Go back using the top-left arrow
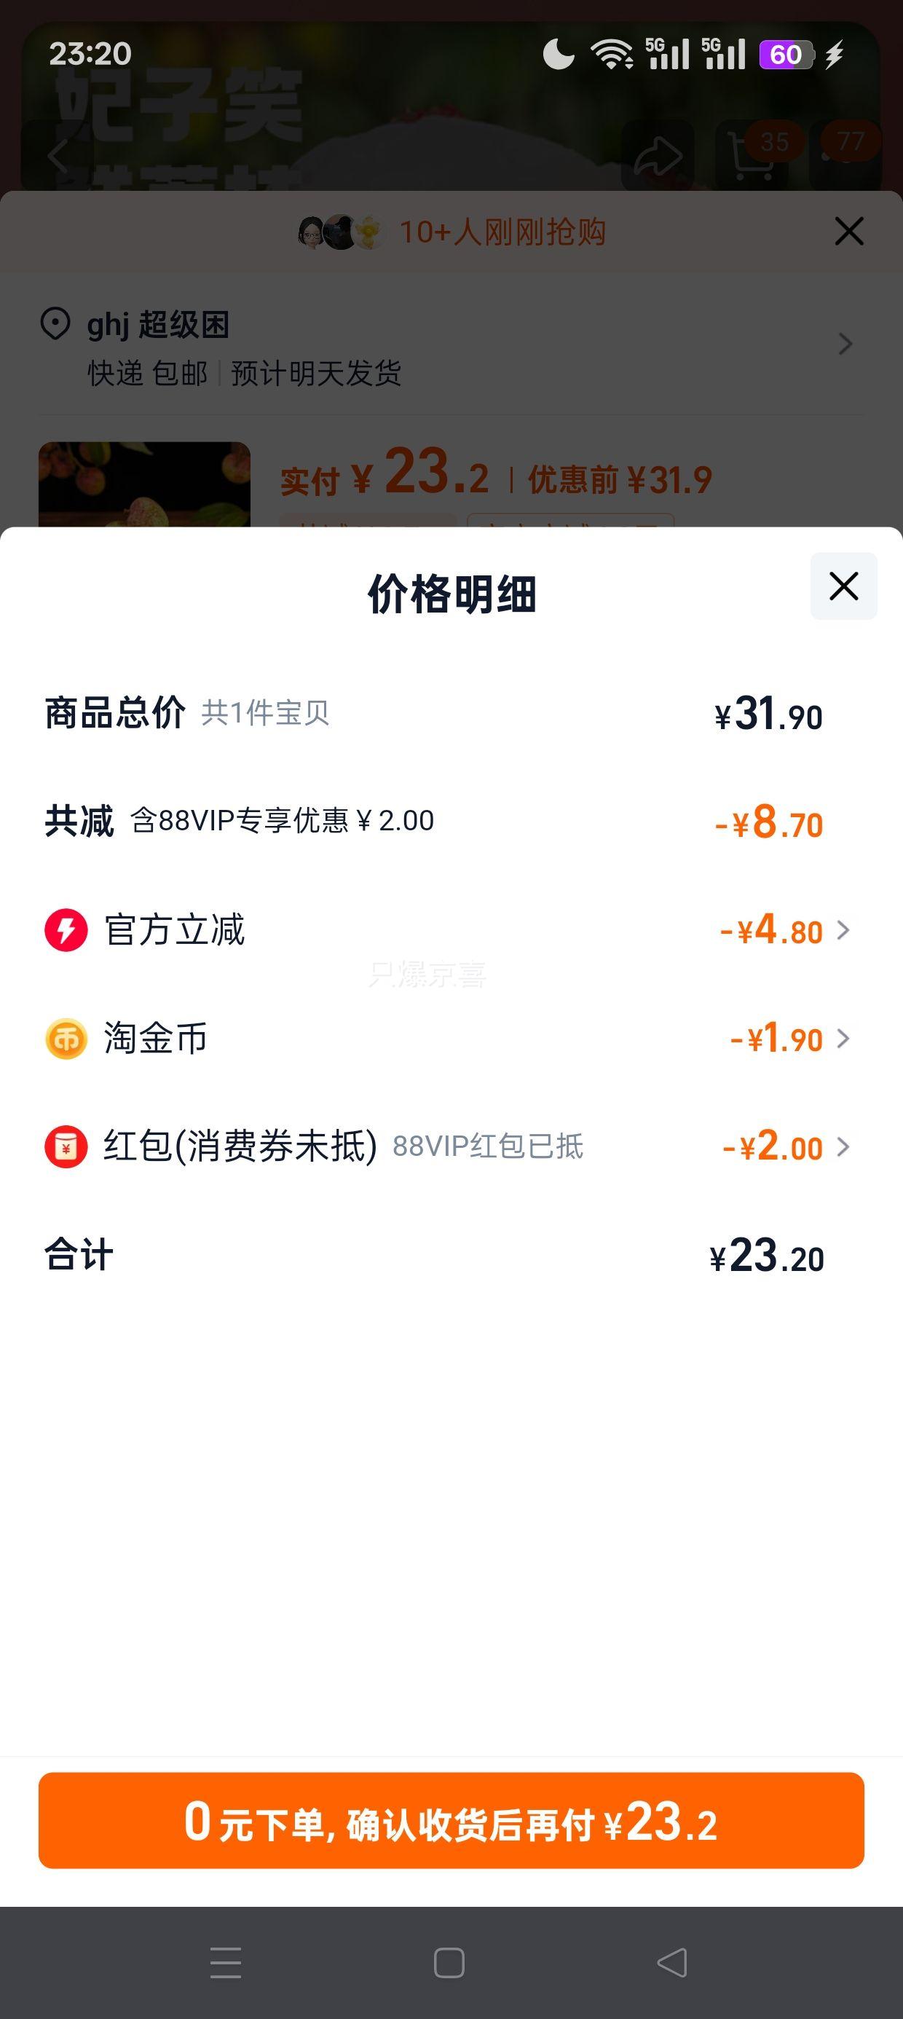The height and width of the screenshot is (2019, 903). click(58, 155)
